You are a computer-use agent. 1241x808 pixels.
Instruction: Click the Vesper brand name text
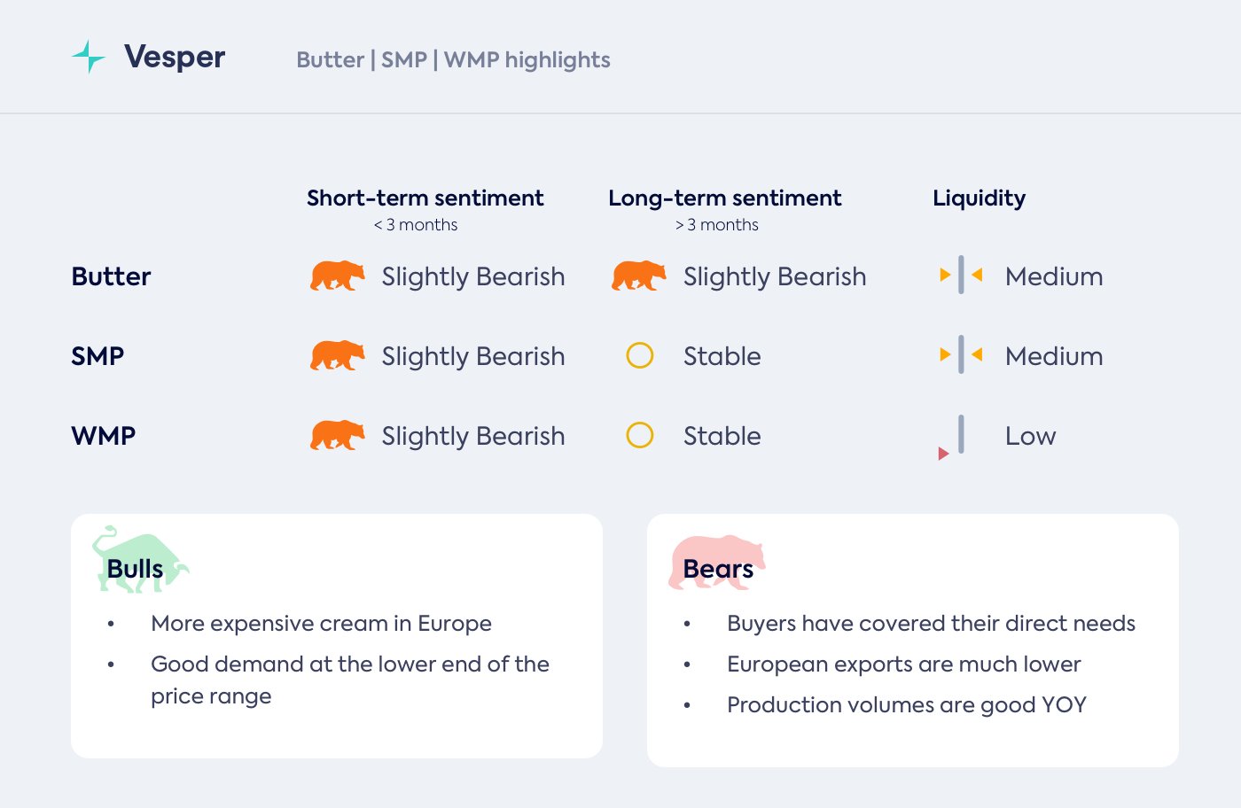pyautogui.click(x=175, y=57)
